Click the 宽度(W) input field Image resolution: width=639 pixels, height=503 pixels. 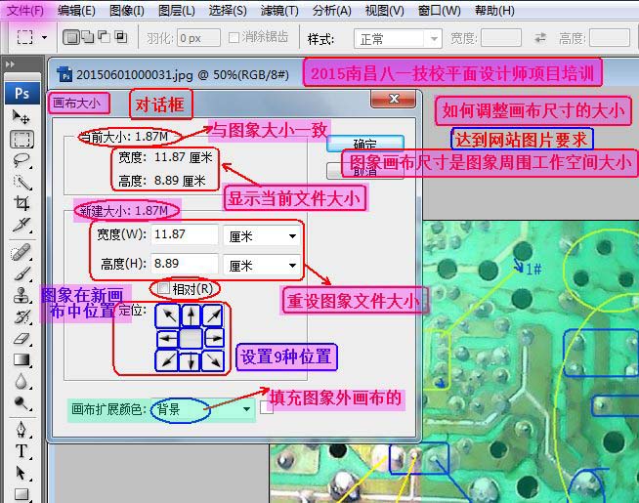(184, 235)
